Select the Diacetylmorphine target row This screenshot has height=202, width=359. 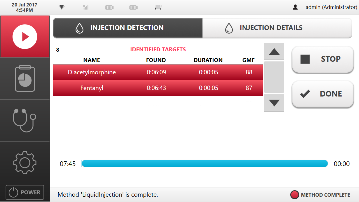(x=158, y=72)
